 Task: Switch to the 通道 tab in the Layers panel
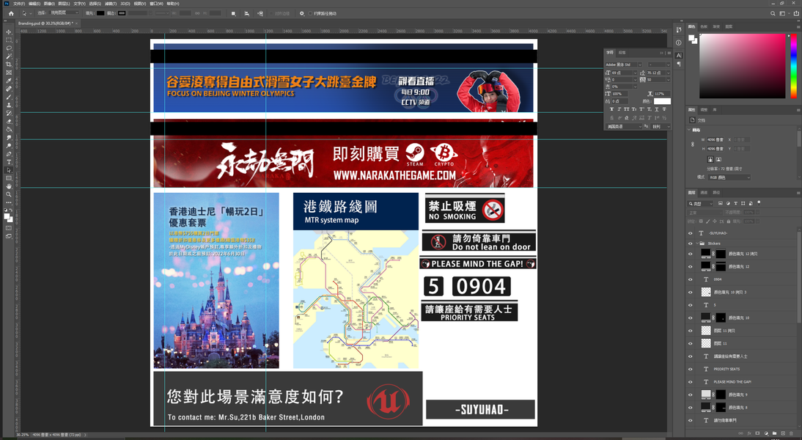click(x=704, y=192)
